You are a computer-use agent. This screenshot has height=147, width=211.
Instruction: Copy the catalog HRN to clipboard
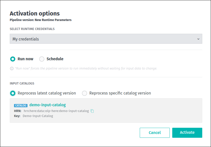(92, 111)
